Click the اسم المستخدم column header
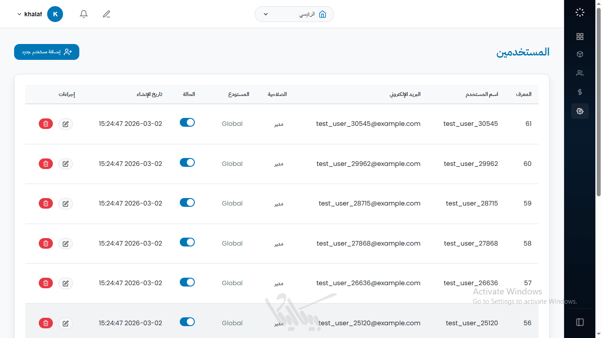The height and width of the screenshot is (338, 602). 482,94
